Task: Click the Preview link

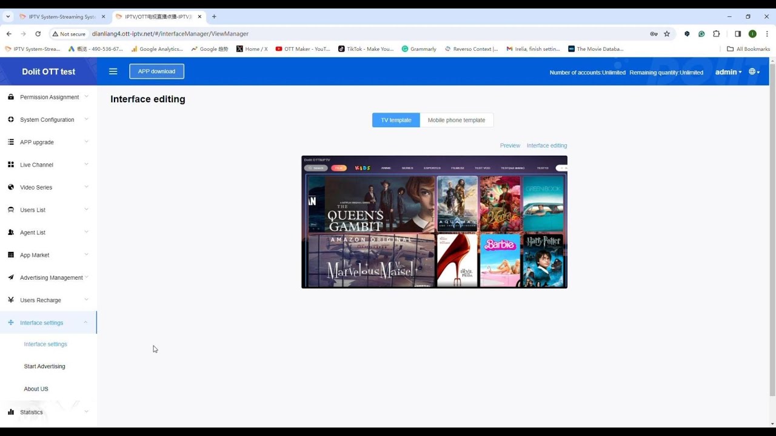Action: click(x=510, y=145)
